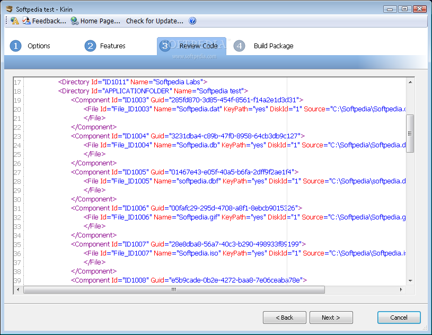
Task: Click the APPLICATIONFOLDER directory line
Action: [x=153, y=91]
